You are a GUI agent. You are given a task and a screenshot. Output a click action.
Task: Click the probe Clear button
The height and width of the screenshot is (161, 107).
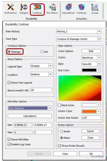coord(90,138)
